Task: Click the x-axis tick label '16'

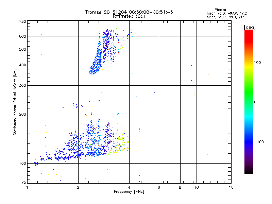Action: pos(231,187)
